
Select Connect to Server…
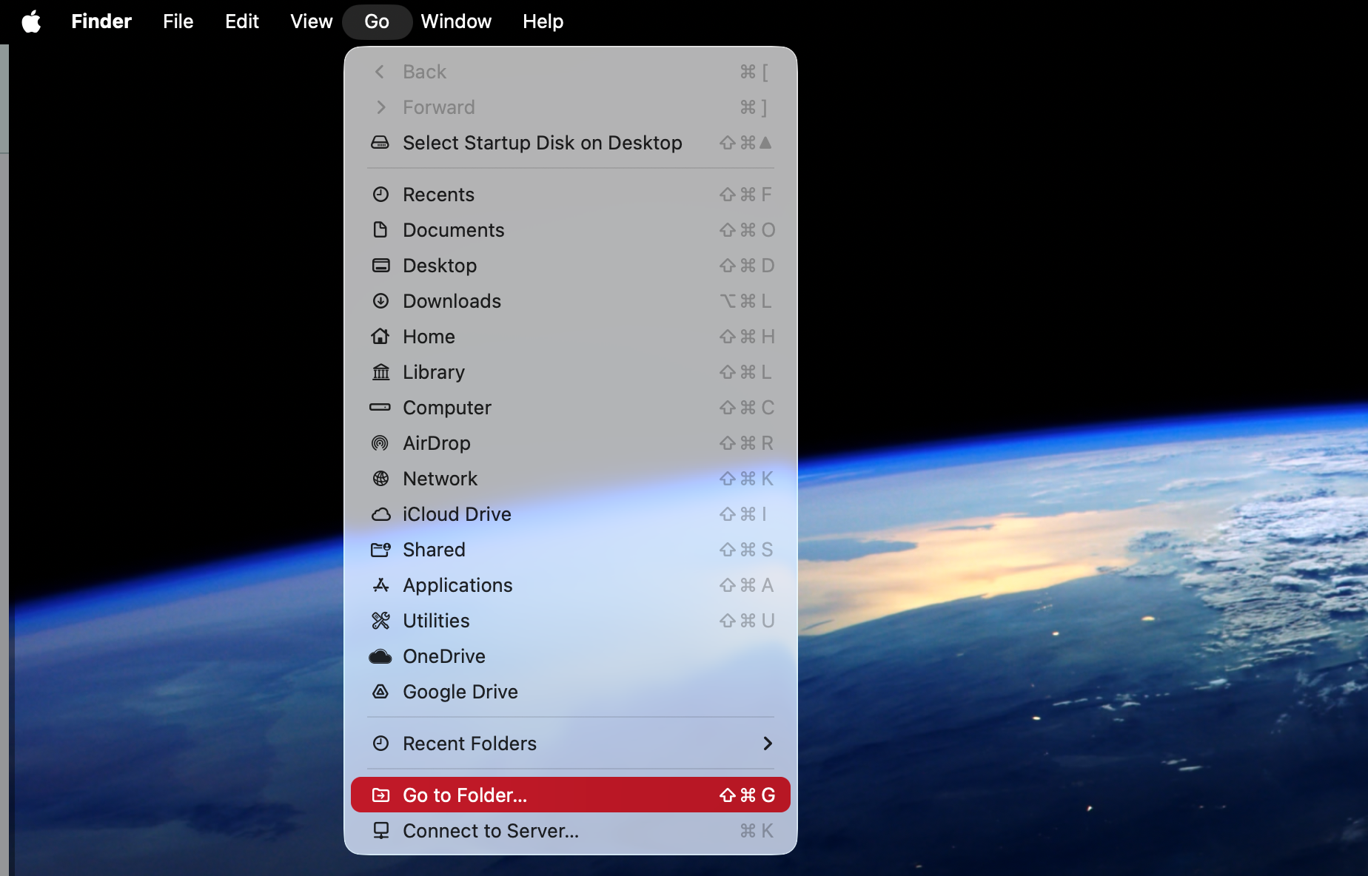tap(491, 830)
